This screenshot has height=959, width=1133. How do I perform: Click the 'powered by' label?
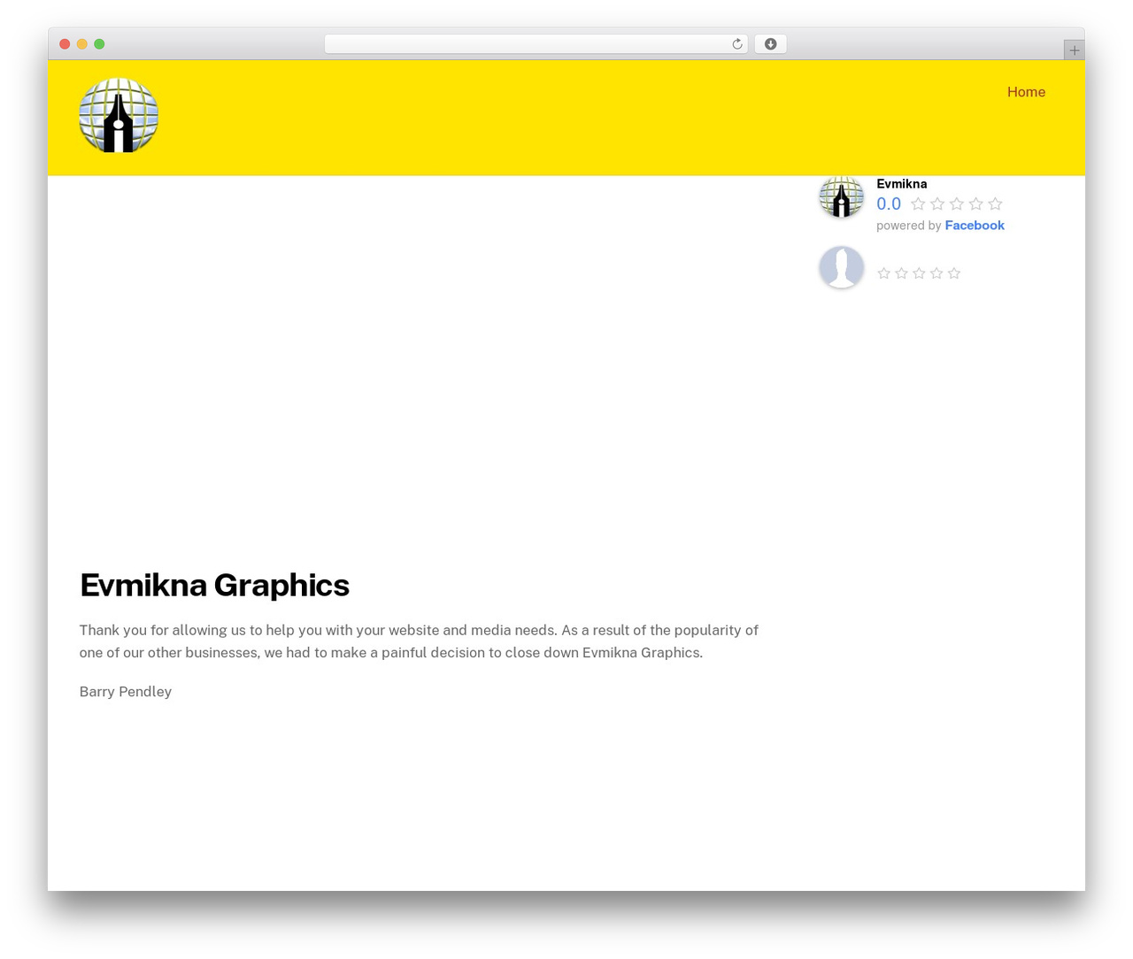pyautogui.click(x=908, y=226)
